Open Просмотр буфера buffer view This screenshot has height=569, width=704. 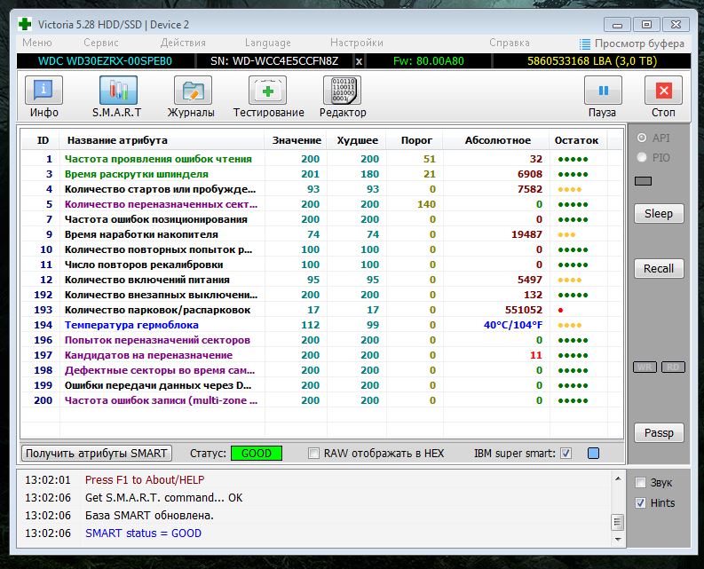click(x=632, y=43)
